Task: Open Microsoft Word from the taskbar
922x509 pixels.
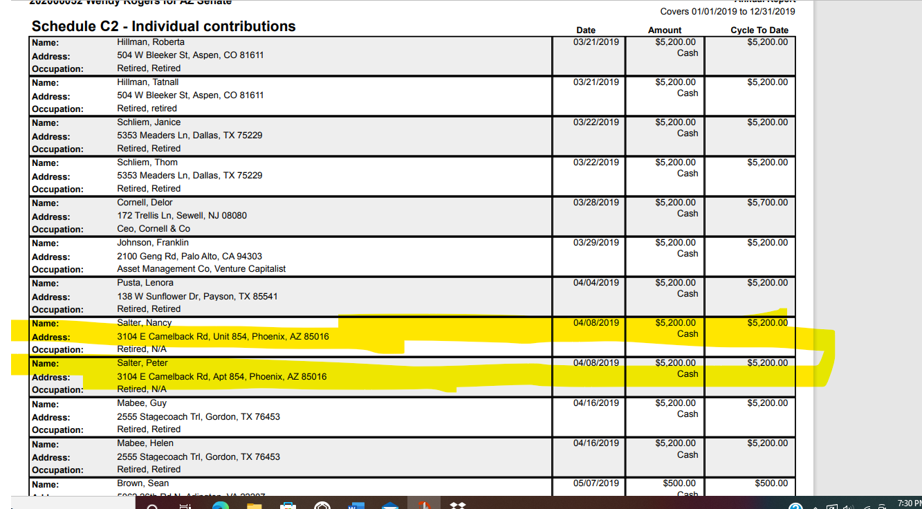Action: click(356, 504)
